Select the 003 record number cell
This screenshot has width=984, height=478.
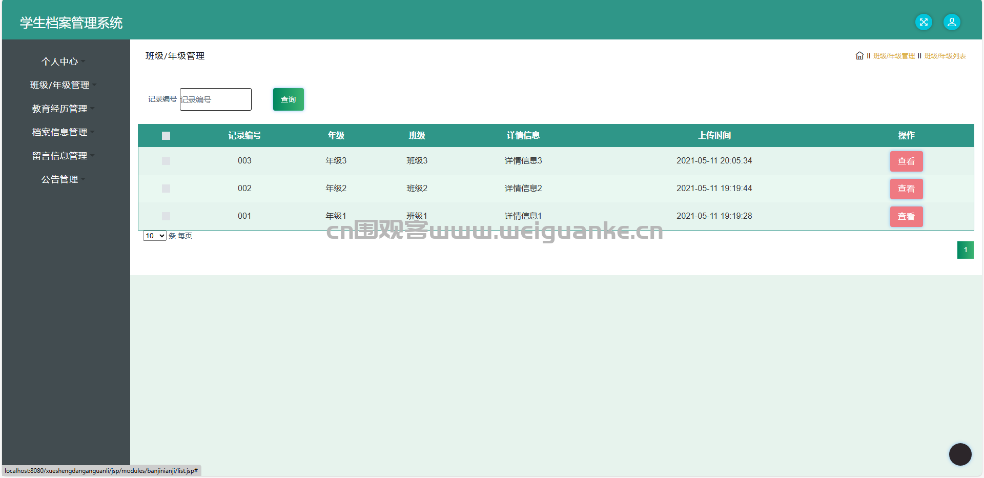tap(244, 161)
